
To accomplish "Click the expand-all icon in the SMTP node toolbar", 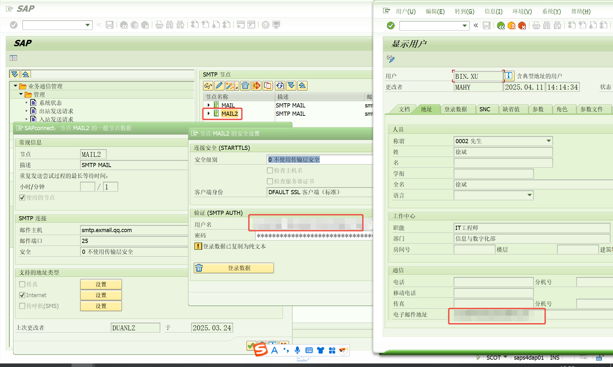I will [x=291, y=86].
